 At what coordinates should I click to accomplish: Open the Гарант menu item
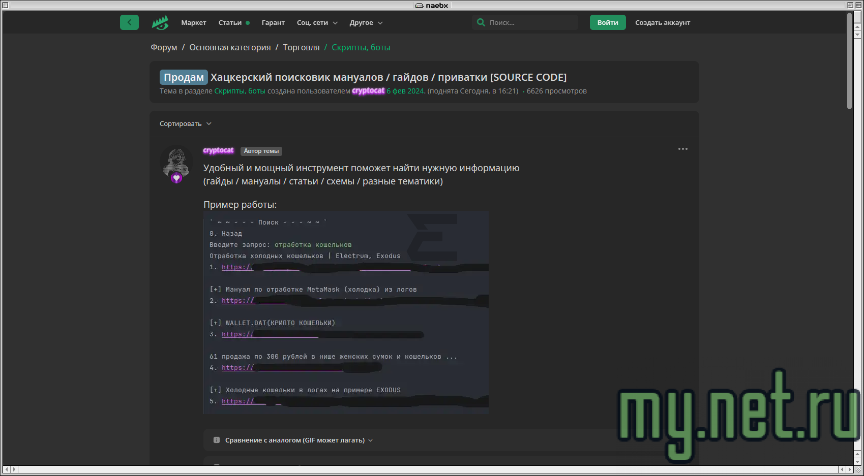(273, 23)
